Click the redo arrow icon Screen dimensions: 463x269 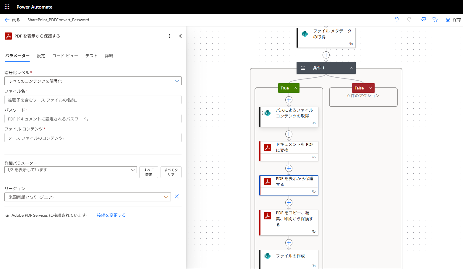click(x=409, y=20)
